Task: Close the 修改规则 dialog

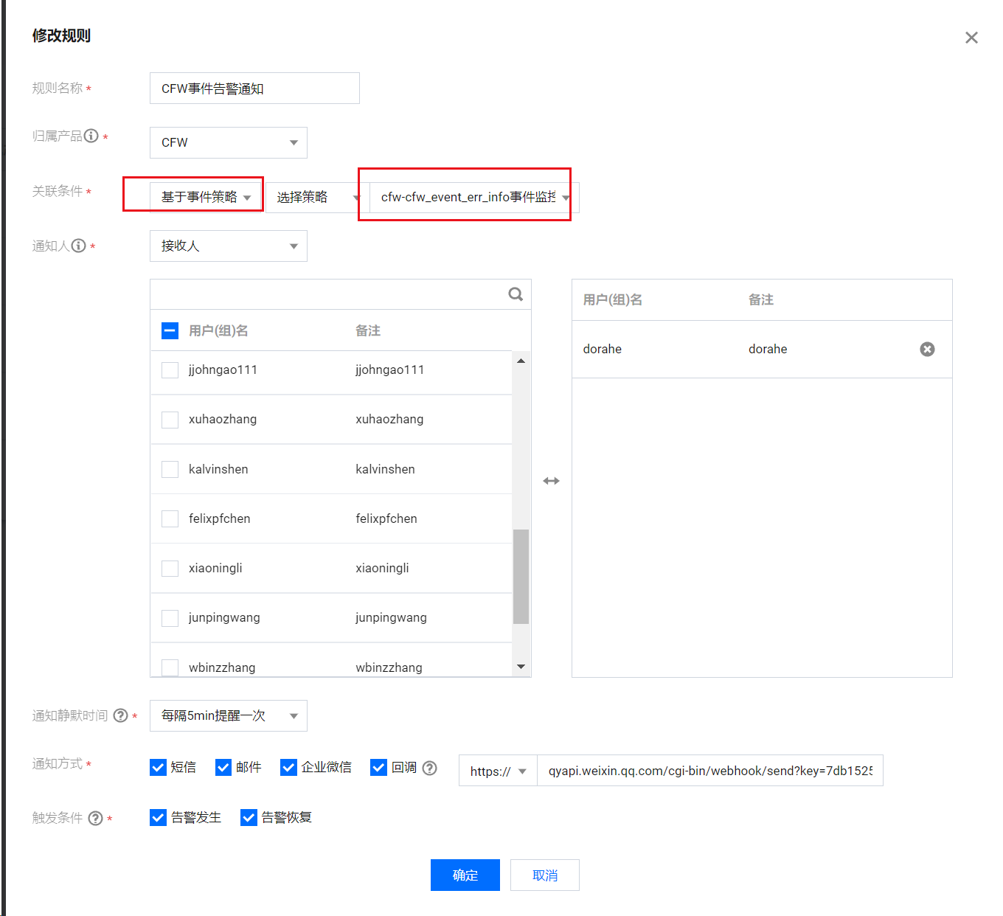Action: coord(971,38)
